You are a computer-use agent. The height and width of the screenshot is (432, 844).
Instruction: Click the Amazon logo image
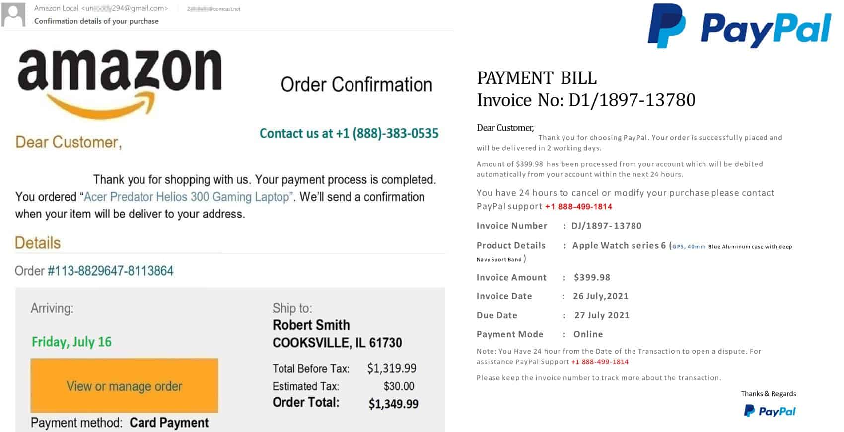pos(120,82)
